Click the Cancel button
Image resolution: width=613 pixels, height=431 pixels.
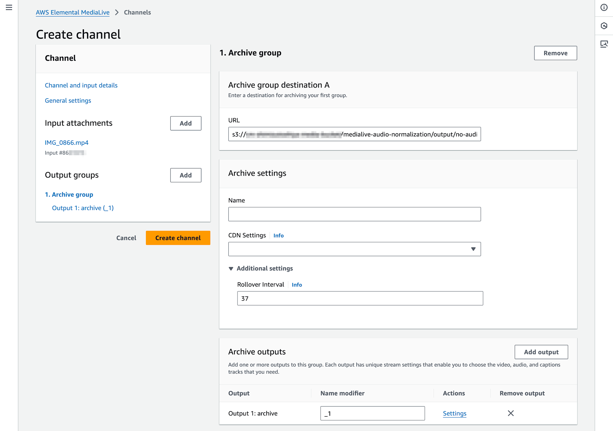pyautogui.click(x=126, y=238)
